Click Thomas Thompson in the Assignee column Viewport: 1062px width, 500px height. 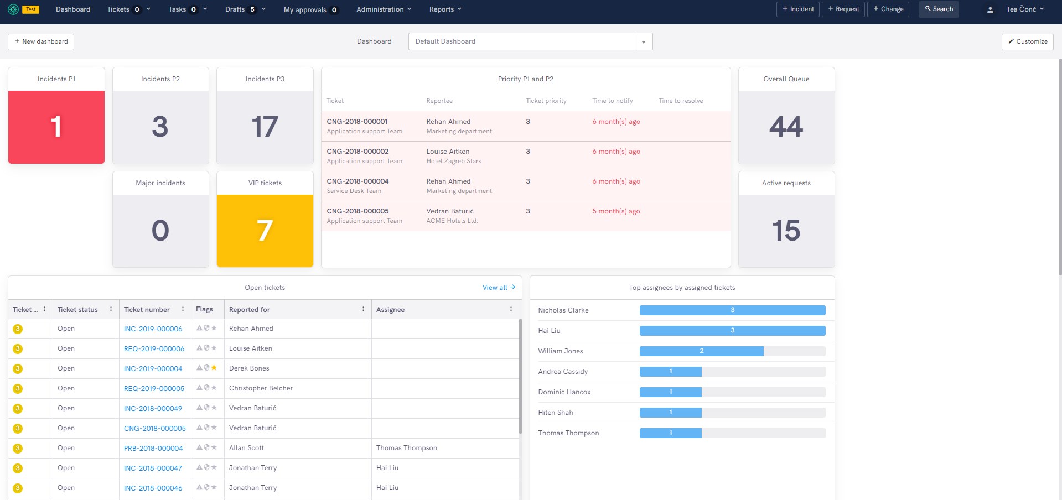[x=407, y=448]
